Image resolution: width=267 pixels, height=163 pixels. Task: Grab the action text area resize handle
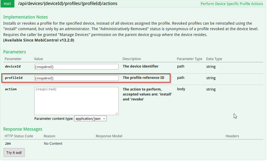(117, 113)
